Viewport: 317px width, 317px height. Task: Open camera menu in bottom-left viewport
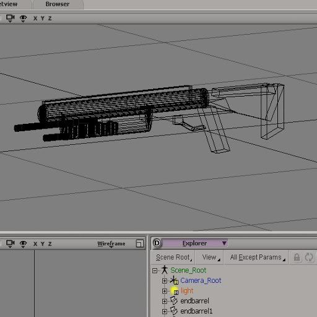[x=10, y=243]
